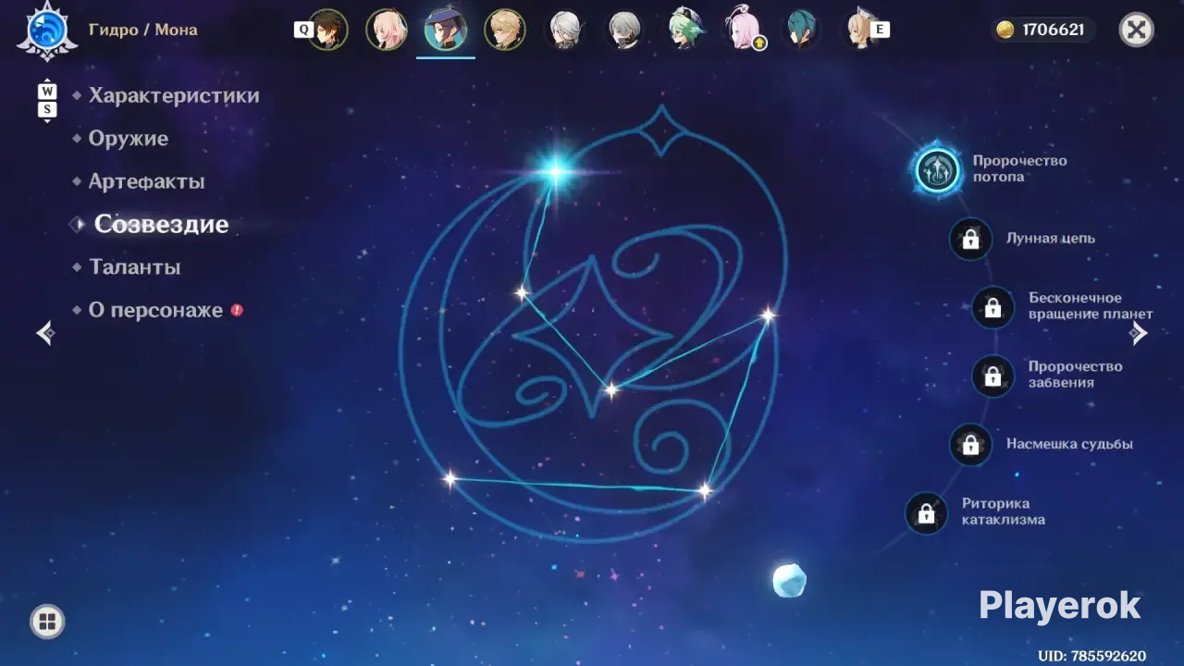This screenshot has height=666, width=1184.
Task: Click the Гидро / Мона character title
Action: [143, 30]
